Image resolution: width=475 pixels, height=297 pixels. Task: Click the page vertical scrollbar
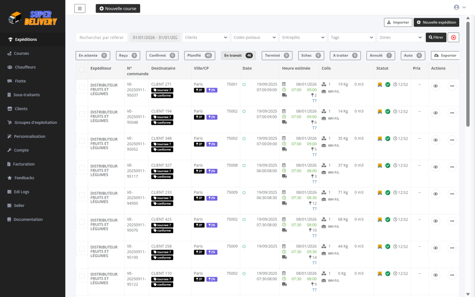point(468,74)
